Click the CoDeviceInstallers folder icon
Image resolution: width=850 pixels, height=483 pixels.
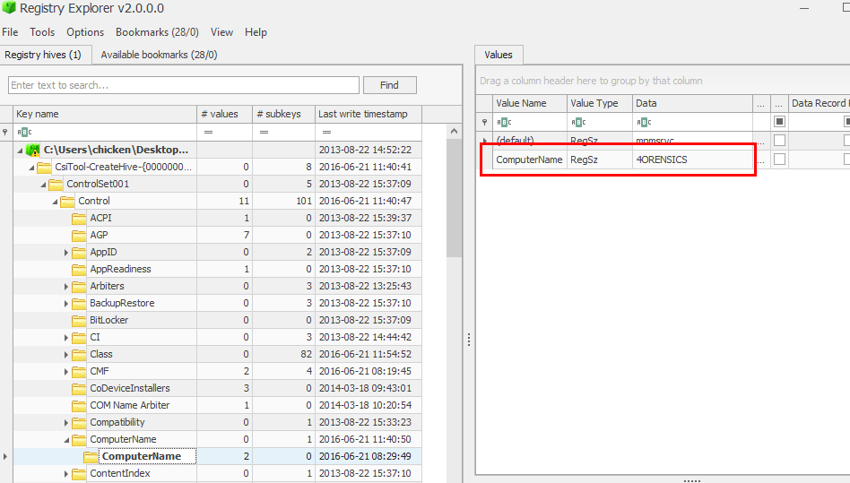point(79,388)
